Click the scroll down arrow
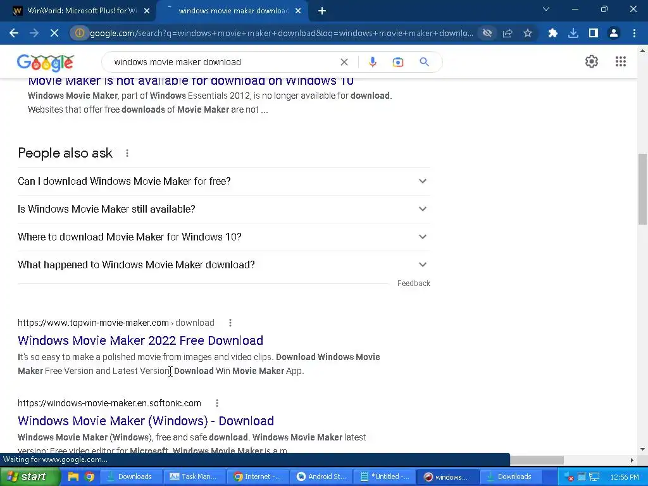 [642, 449]
